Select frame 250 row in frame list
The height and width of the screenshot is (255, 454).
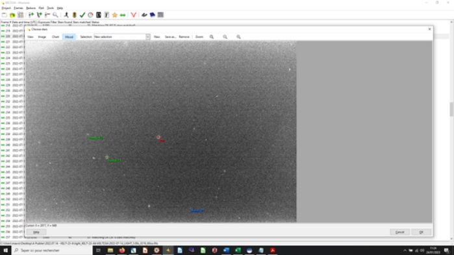(12, 199)
